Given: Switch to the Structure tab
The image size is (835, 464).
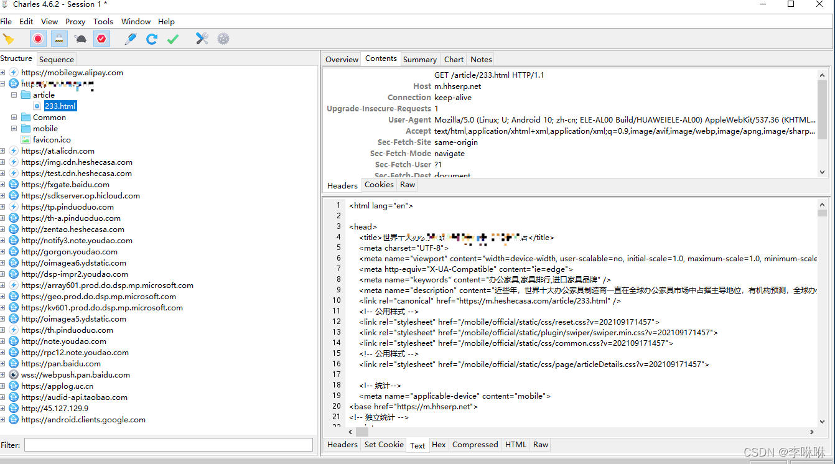Looking at the screenshot, I should point(17,58).
